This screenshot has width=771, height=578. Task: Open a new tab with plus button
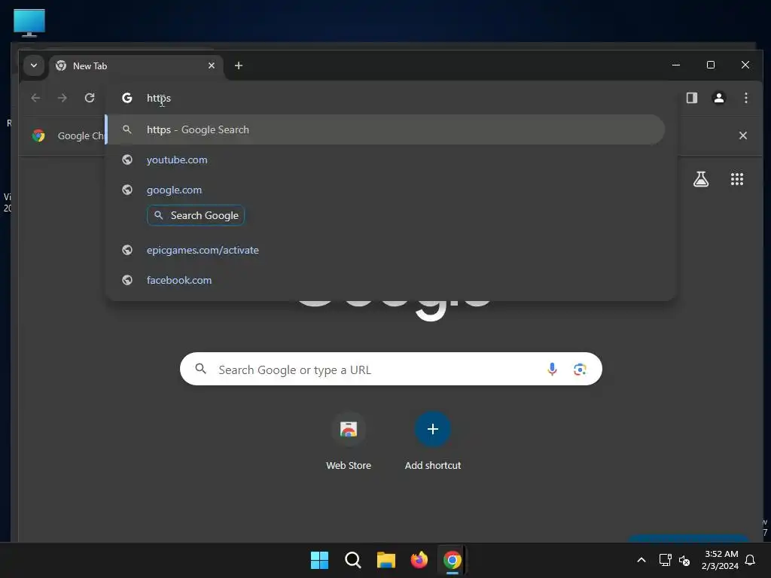pos(239,65)
